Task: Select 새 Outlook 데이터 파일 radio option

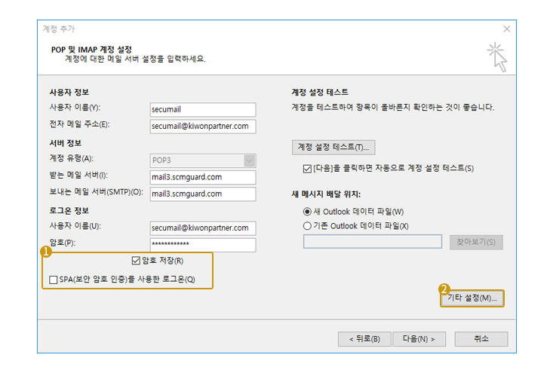Action: point(307,212)
